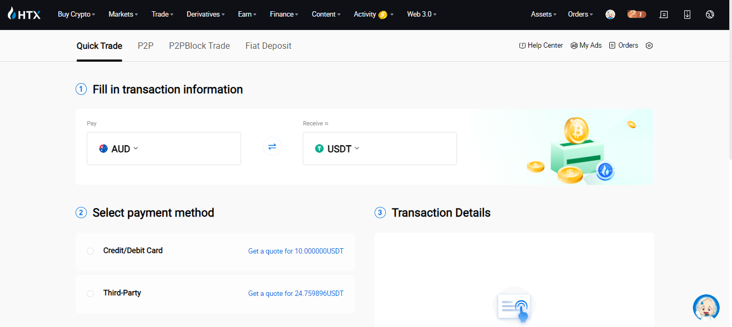Viewport: 732px width, 327px height.
Task: Open the Buy Crypto menu
Action: point(76,14)
